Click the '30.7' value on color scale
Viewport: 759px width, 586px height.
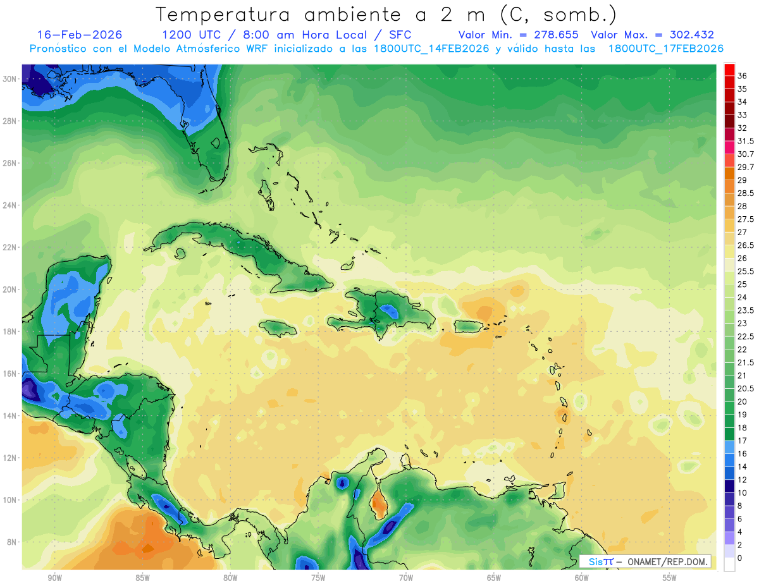click(746, 154)
